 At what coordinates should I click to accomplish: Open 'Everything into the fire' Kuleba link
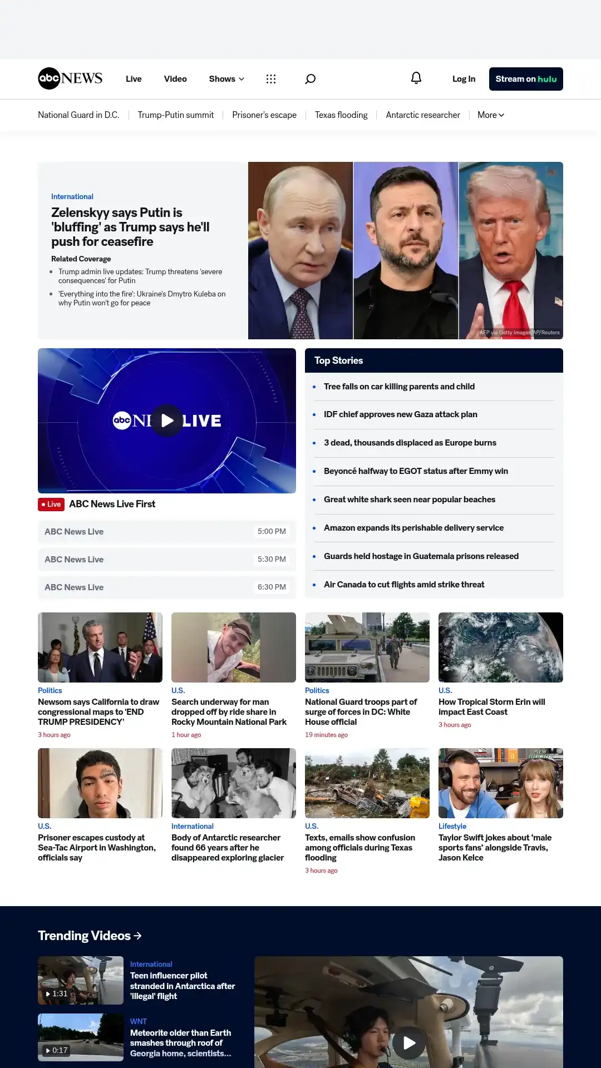pyautogui.click(x=142, y=298)
